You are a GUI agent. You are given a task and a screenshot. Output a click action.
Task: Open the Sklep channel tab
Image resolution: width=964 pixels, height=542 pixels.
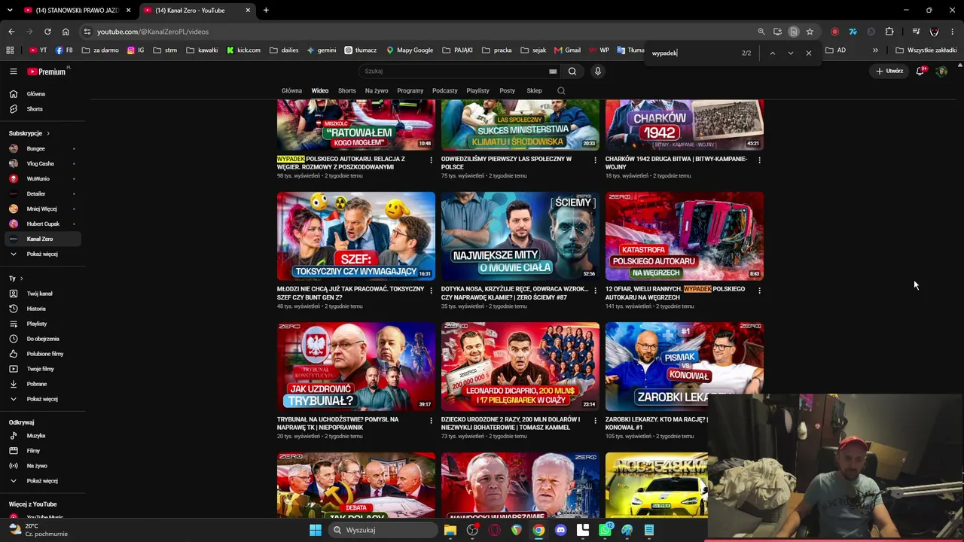(x=534, y=91)
